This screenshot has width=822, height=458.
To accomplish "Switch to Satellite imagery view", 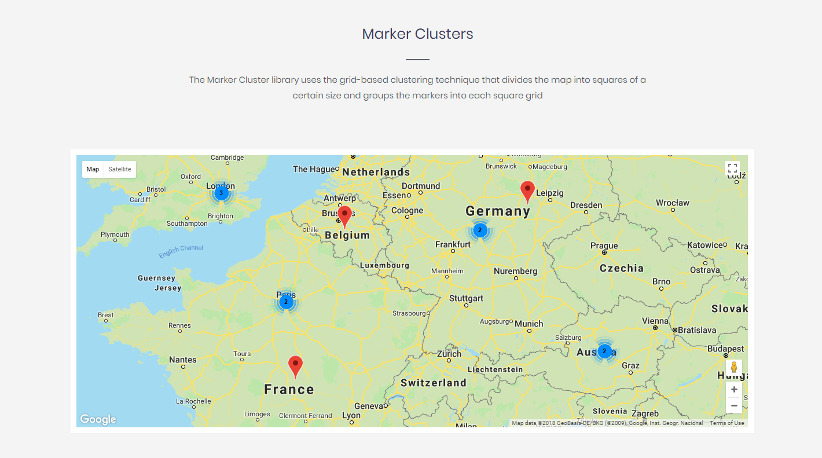I will [120, 169].
